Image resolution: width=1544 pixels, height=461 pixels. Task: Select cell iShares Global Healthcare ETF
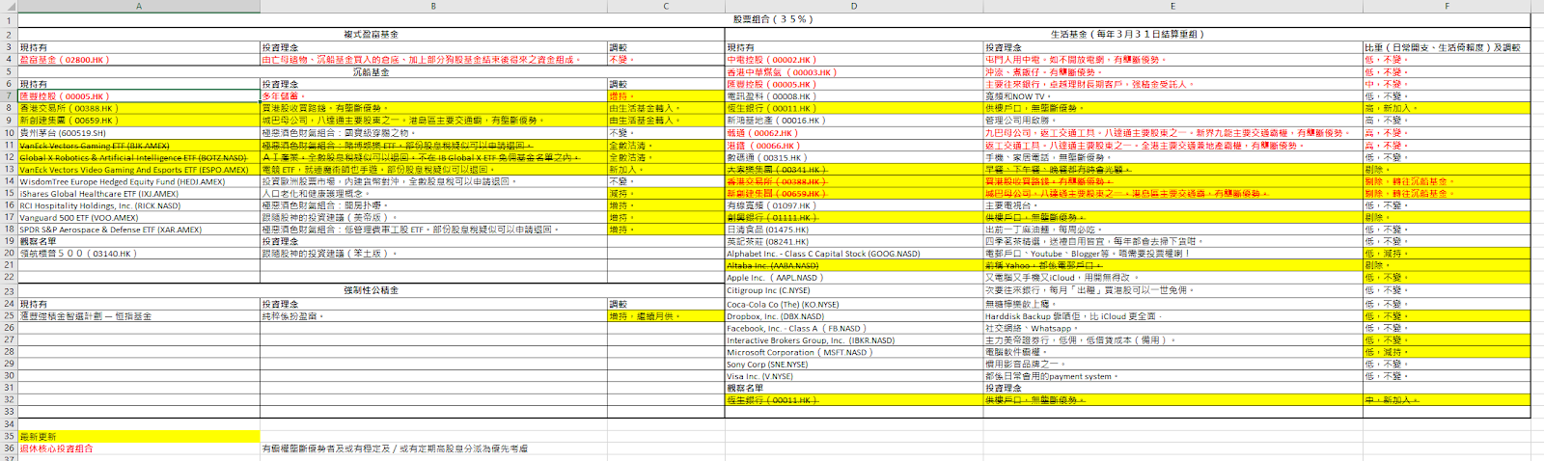[x=139, y=193]
